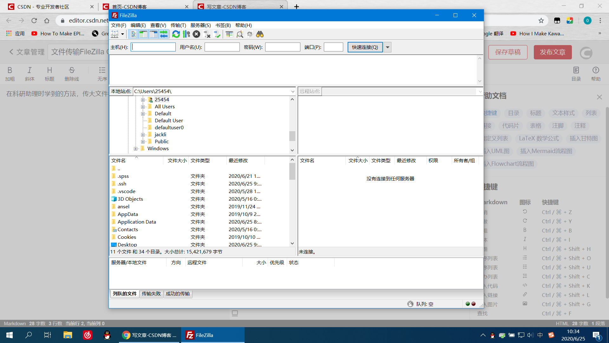Expand the All Users tree node
This screenshot has height=343, width=609.
[x=143, y=107]
